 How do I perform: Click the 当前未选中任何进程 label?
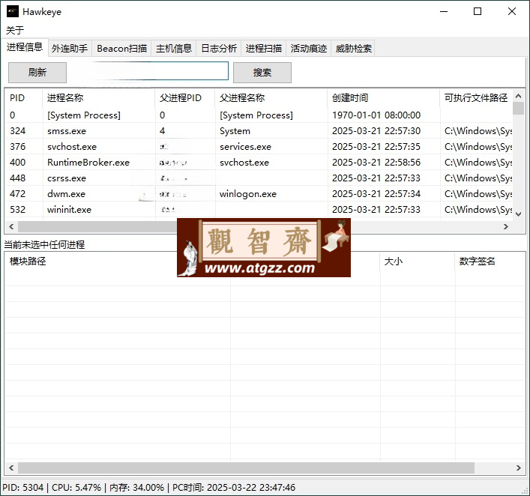click(x=44, y=244)
